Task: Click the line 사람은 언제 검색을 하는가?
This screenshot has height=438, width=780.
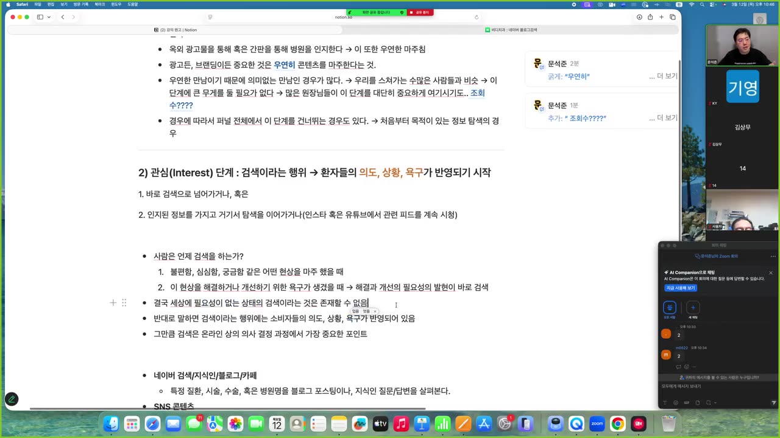Action: [x=199, y=256]
